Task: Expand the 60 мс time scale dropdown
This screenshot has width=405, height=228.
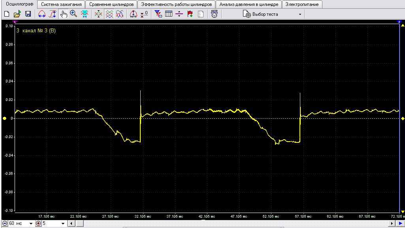Action: click(x=31, y=224)
